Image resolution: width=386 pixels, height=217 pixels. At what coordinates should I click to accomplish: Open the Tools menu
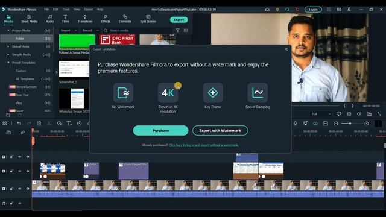66,10
